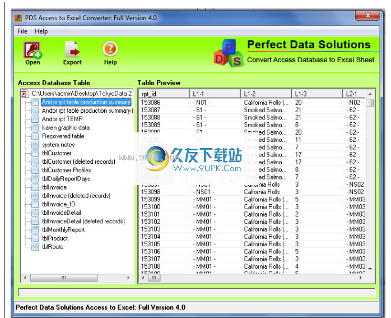This screenshot has width=391, height=318.
Task: Click table preview vertical scrollbar thumb
Action: (x=370, y=103)
